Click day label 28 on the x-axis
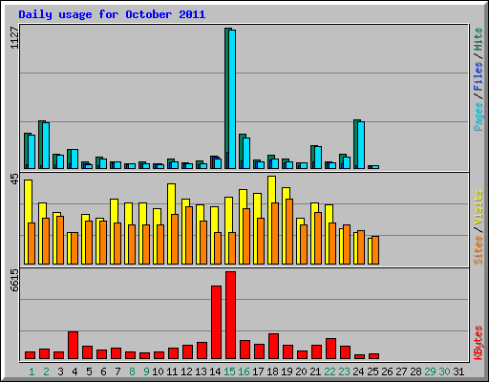The image size is (489, 382). 415,371
